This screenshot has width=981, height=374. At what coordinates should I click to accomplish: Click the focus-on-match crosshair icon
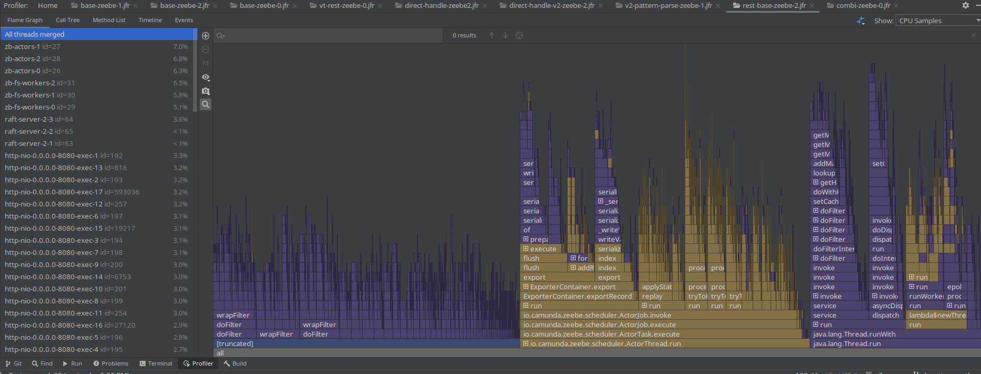point(519,35)
